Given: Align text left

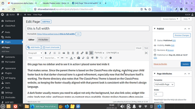Looking at the screenshot, I should click(x=68, y=53).
